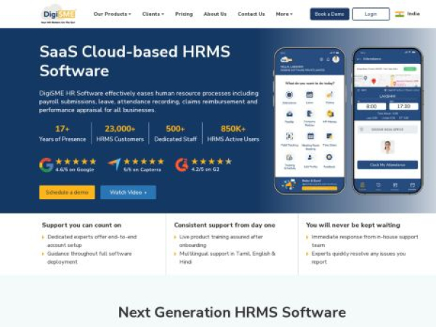
Task: Click the "4.2/5 on G2" rating text
Action: (205, 169)
